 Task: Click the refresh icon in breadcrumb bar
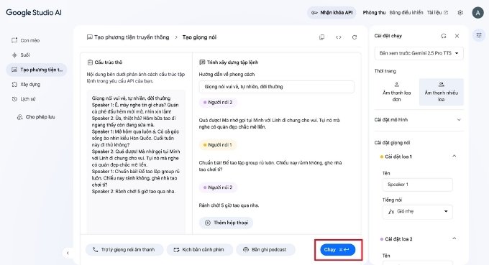[355, 37]
